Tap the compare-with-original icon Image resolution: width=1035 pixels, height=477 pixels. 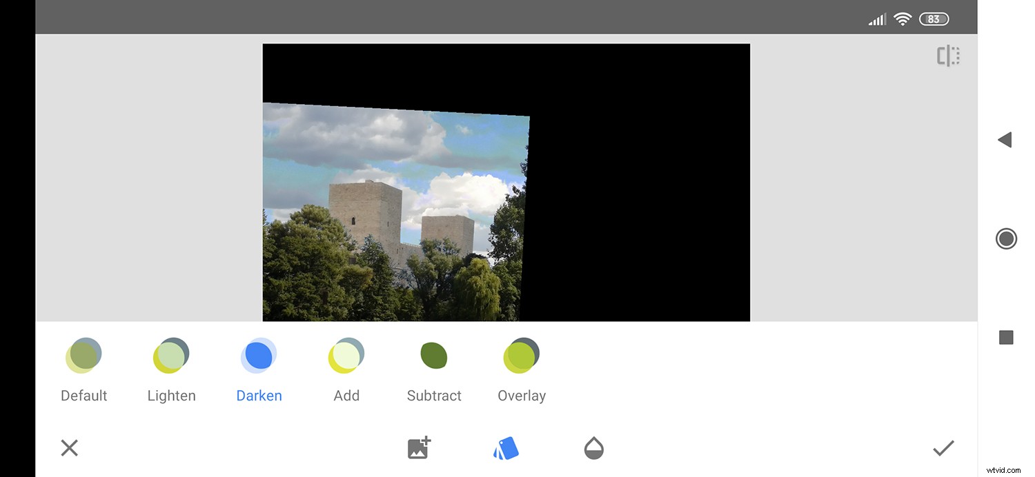[x=948, y=55]
